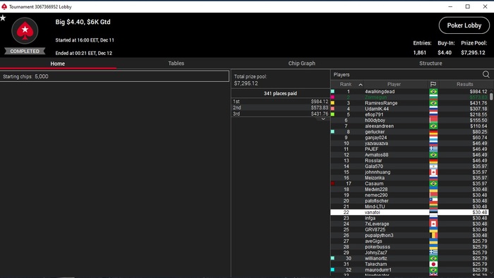The width and height of the screenshot is (494, 278).
Task: Select player GRV8725
Action: tap(375, 229)
